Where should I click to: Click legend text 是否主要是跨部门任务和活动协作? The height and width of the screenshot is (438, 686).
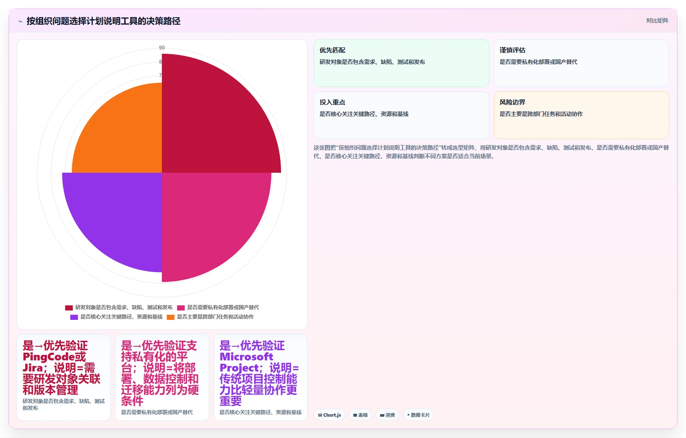point(215,317)
